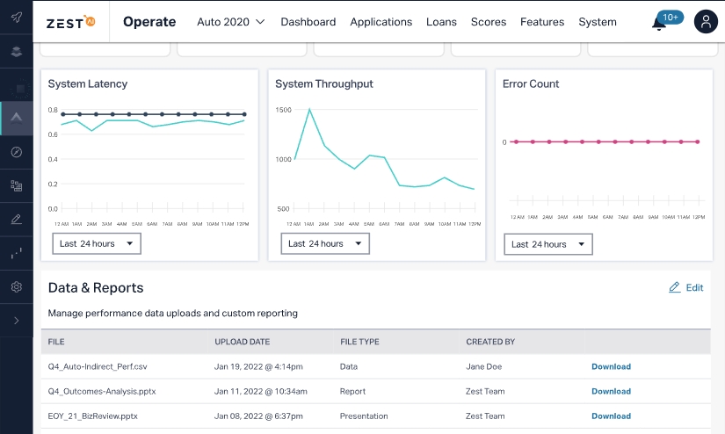Switch to the Applications menu item
725x434 pixels.
coord(381,22)
